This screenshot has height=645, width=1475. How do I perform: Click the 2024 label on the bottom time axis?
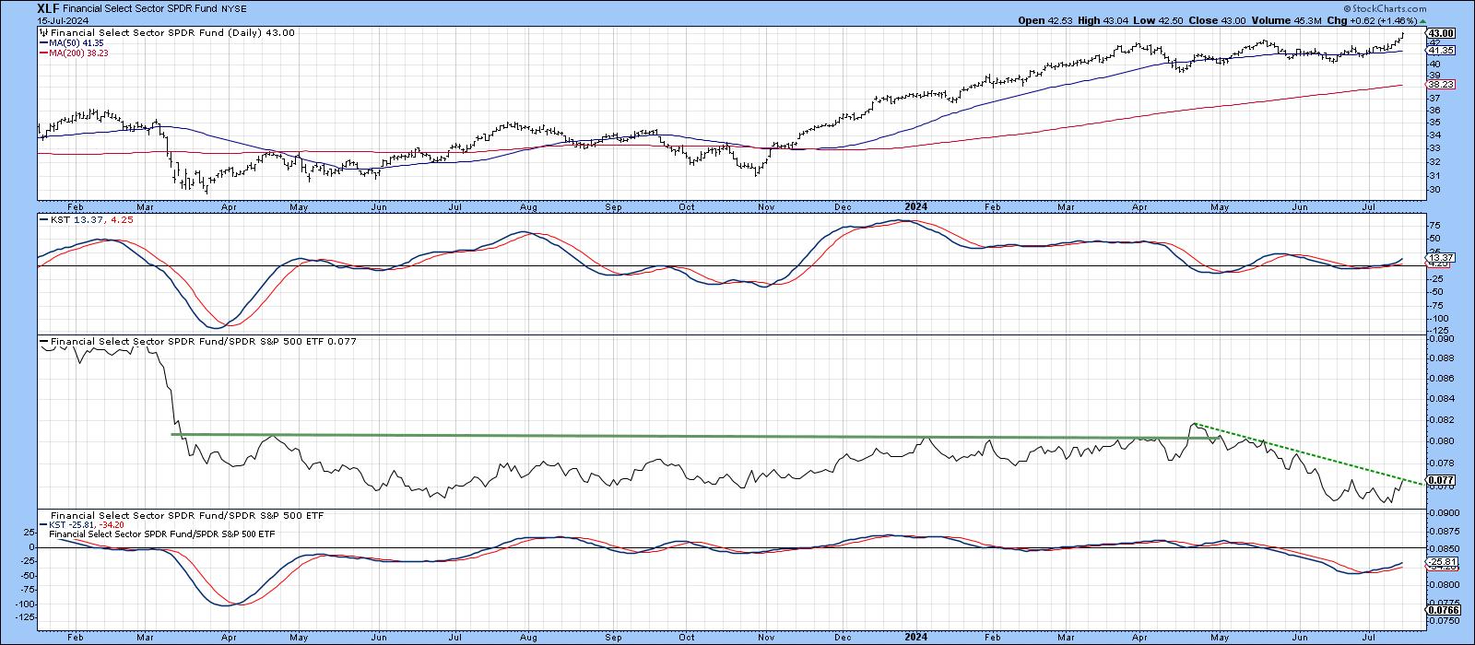click(x=915, y=637)
